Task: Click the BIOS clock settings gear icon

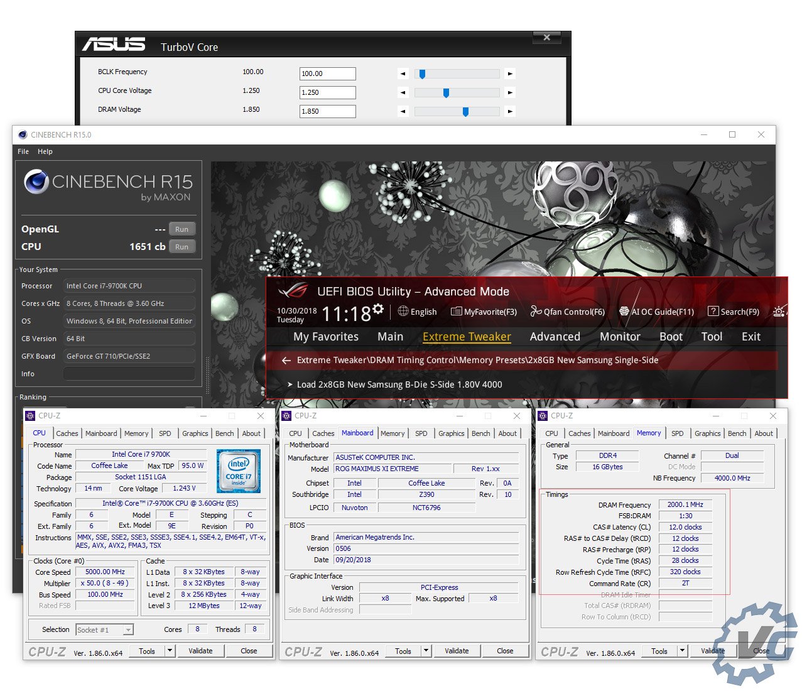Action: click(378, 309)
